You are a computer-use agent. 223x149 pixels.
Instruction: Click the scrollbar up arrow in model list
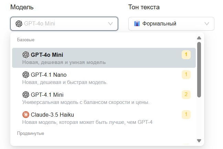point(199,38)
